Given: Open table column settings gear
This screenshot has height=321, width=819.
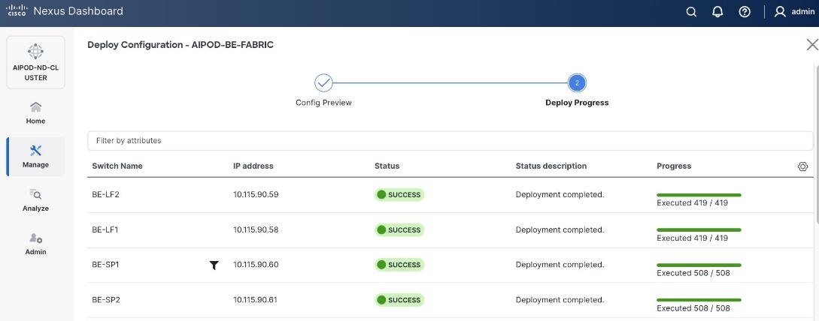Looking at the screenshot, I should tap(802, 166).
